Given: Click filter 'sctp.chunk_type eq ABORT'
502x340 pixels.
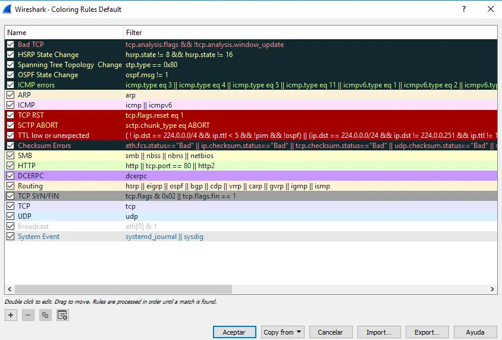Looking at the screenshot, I should click(x=168, y=125).
